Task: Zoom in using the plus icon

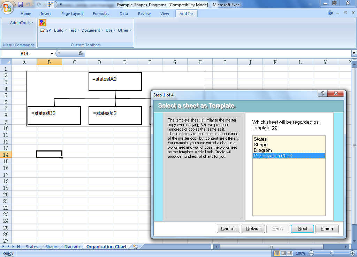Action: 352,253
